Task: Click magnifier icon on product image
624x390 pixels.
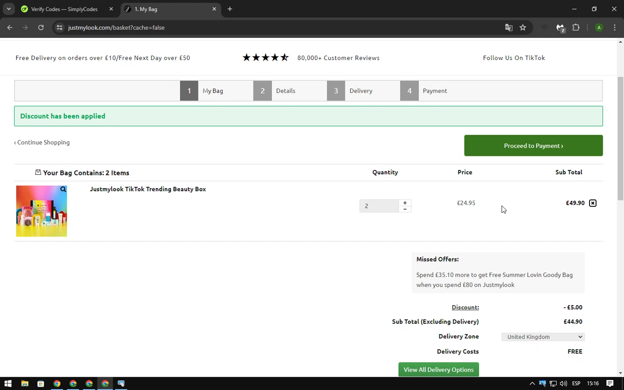Action: tap(63, 189)
